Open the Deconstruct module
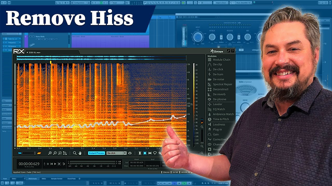The width and height of the screenshot is (332, 186). [x=218, y=89]
